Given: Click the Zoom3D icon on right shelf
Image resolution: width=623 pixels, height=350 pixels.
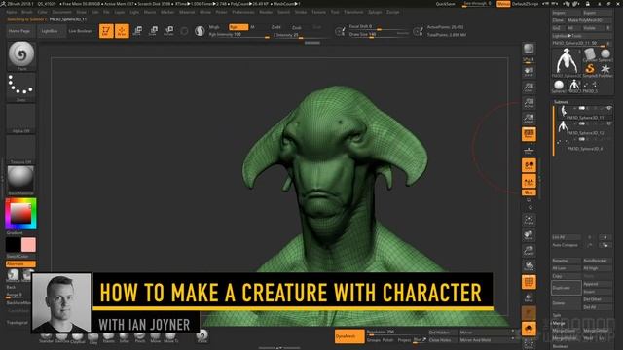Looking at the screenshot, I should pos(529,251).
